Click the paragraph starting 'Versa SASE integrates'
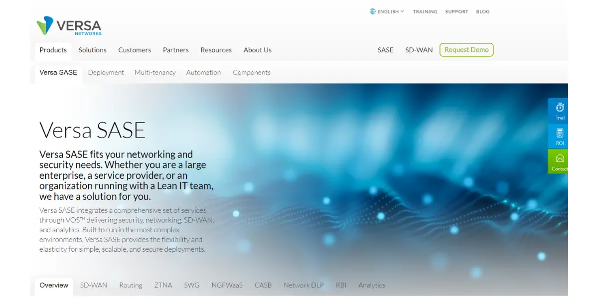598x299 pixels. coord(127,230)
